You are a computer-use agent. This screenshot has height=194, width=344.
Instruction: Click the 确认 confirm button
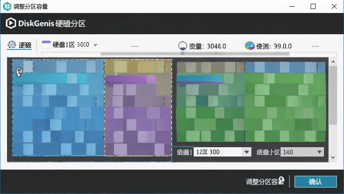[x=315, y=182]
